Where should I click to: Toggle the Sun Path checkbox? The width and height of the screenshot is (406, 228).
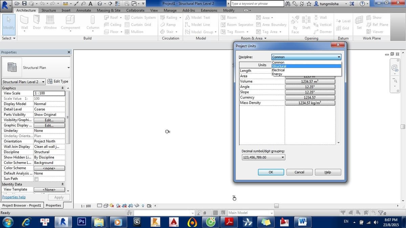coord(36,179)
